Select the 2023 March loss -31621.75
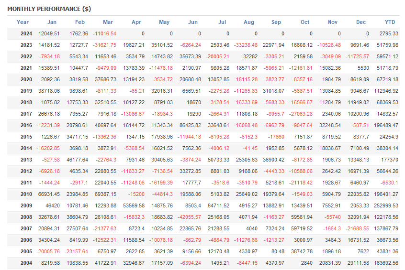 pyautogui.click(x=103, y=45)
